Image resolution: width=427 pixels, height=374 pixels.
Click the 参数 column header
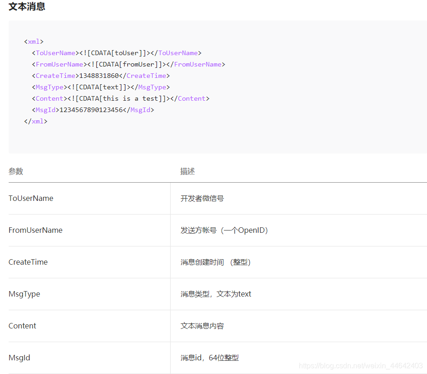[x=16, y=171]
